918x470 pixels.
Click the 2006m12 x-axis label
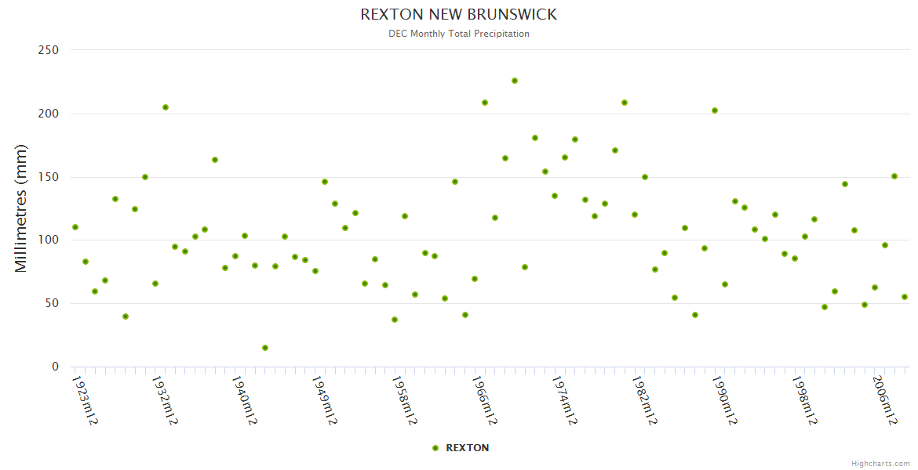tap(884, 401)
